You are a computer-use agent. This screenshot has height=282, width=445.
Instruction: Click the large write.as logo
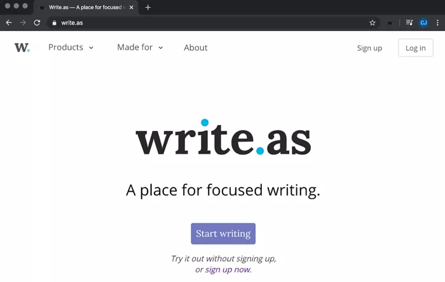point(223,137)
